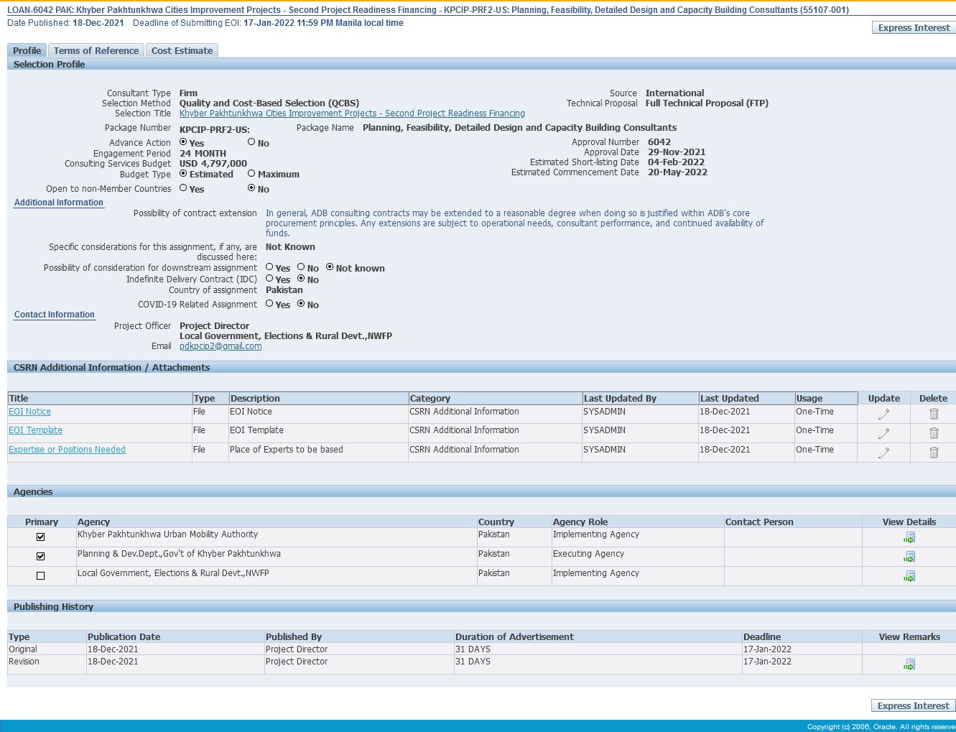This screenshot has height=732, width=956.
Task: Select Yes for Open to non-Member Countries
Action: tap(183, 188)
